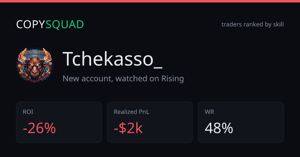Image resolution: width=300 pixels, height=157 pixels.
Task: Click the Tchekasso banner text inside the avatar
Action: tap(35, 53)
